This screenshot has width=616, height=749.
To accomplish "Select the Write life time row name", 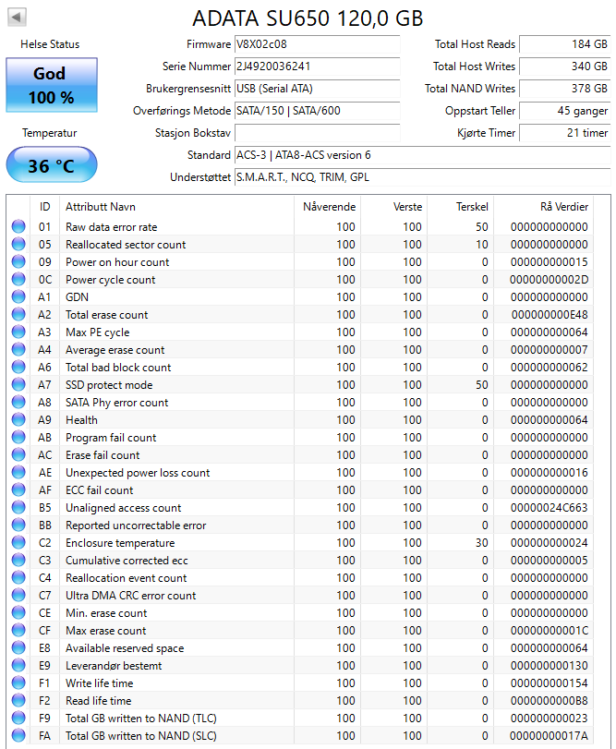I will coord(100,683).
